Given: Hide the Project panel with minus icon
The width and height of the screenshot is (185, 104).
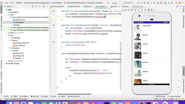Looking at the screenshot, I should point(47,6).
